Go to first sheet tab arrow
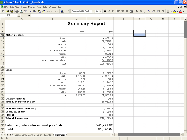 pyautogui.click(x=2, y=135)
